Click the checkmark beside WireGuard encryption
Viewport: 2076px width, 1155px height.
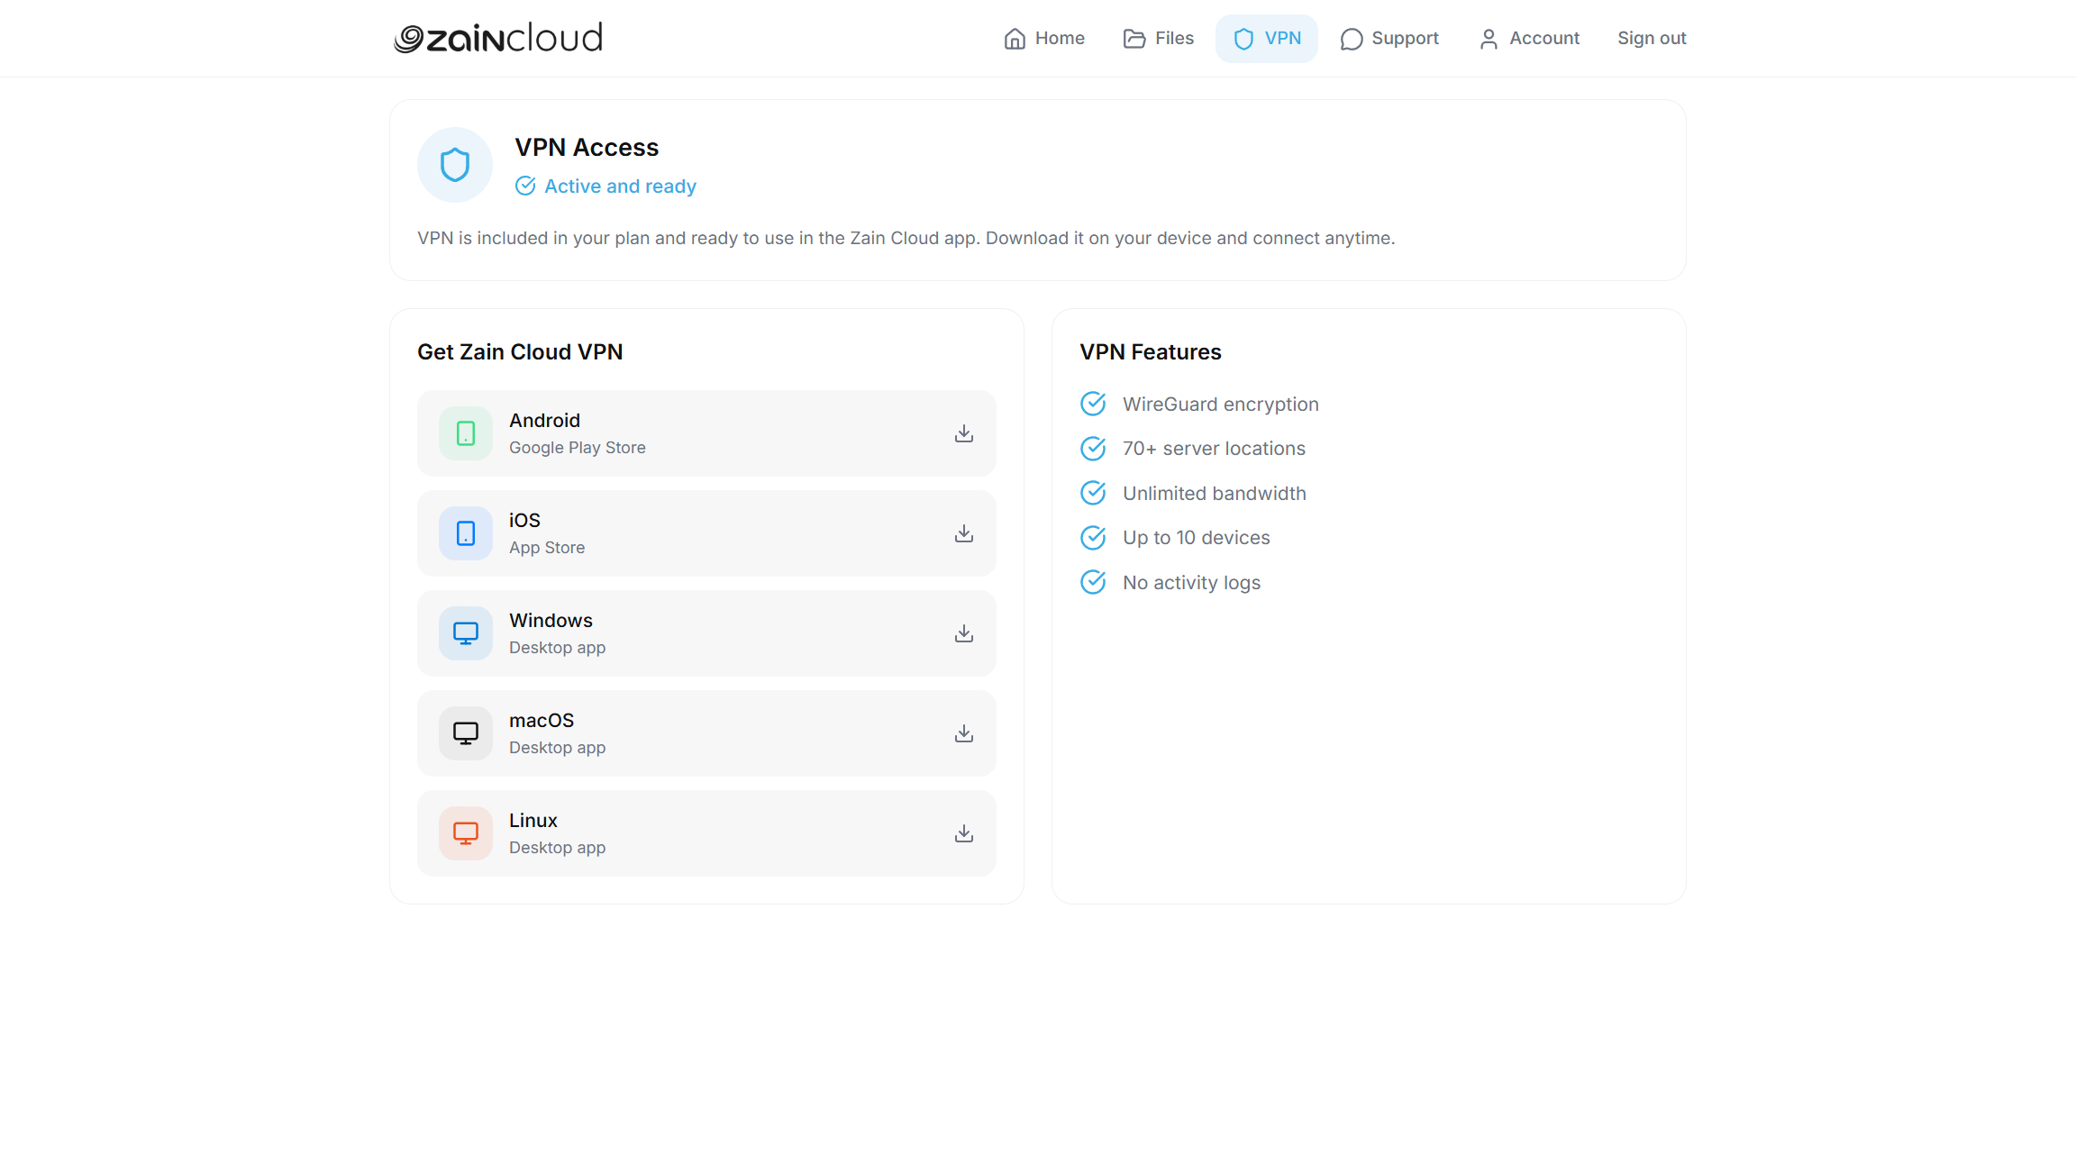(x=1093, y=404)
